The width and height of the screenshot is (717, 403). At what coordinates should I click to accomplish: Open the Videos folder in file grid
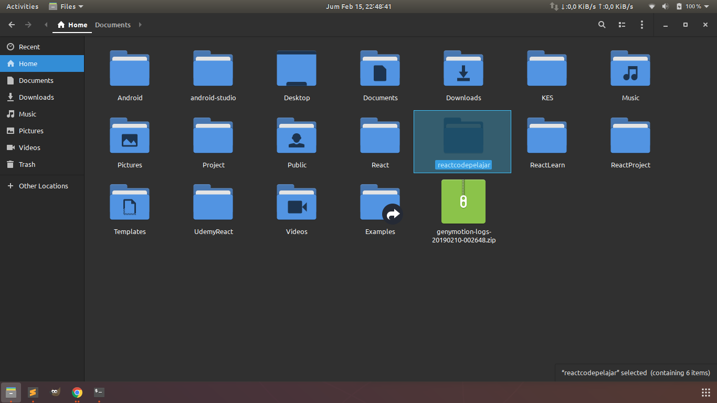click(297, 203)
